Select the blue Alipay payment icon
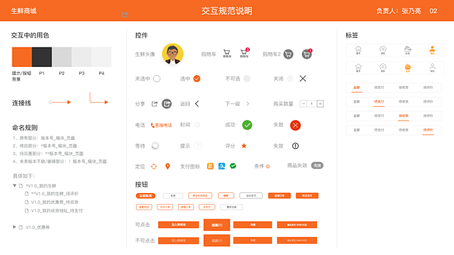The image size is (454, 255). click(x=221, y=166)
